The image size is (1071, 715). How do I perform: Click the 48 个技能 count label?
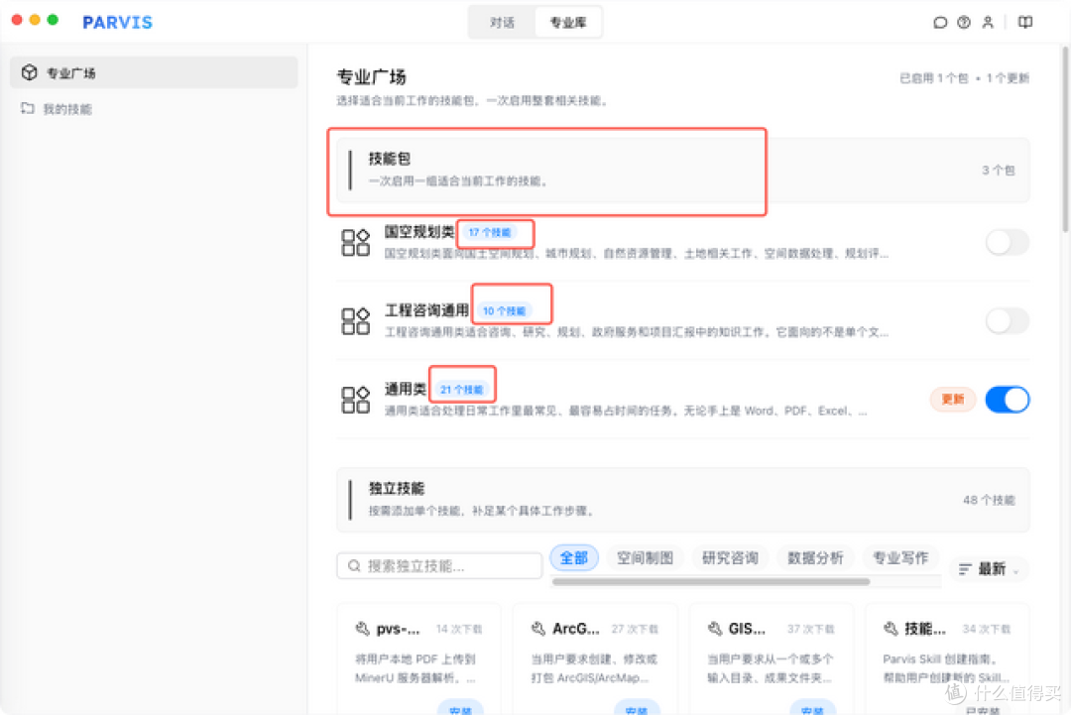[x=989, y=500]
